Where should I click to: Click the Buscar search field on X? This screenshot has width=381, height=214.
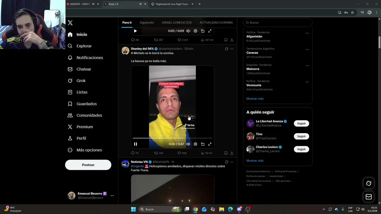coord(278,23)
